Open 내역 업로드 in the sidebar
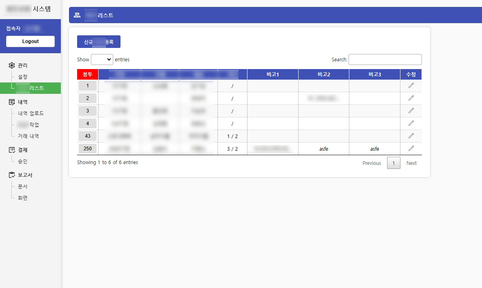 [31, 113]
